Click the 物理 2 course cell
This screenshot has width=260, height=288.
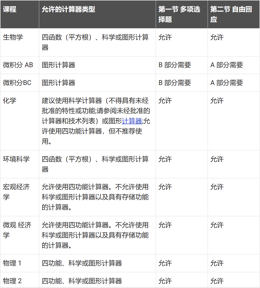12,281
